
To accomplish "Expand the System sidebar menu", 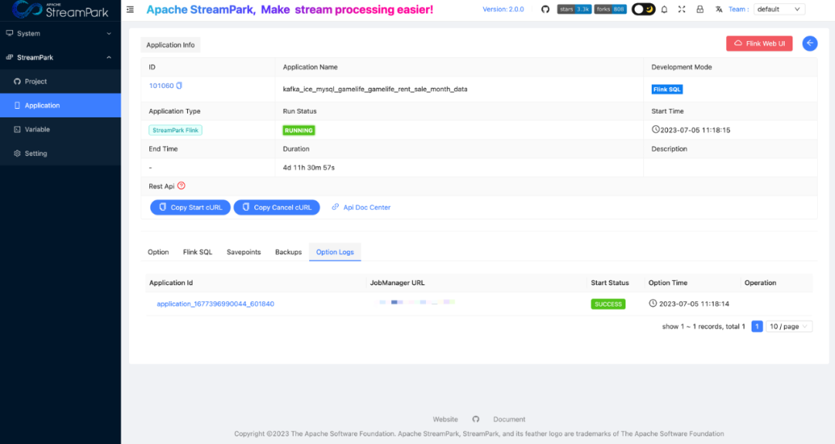I will (x=60, y=34).
